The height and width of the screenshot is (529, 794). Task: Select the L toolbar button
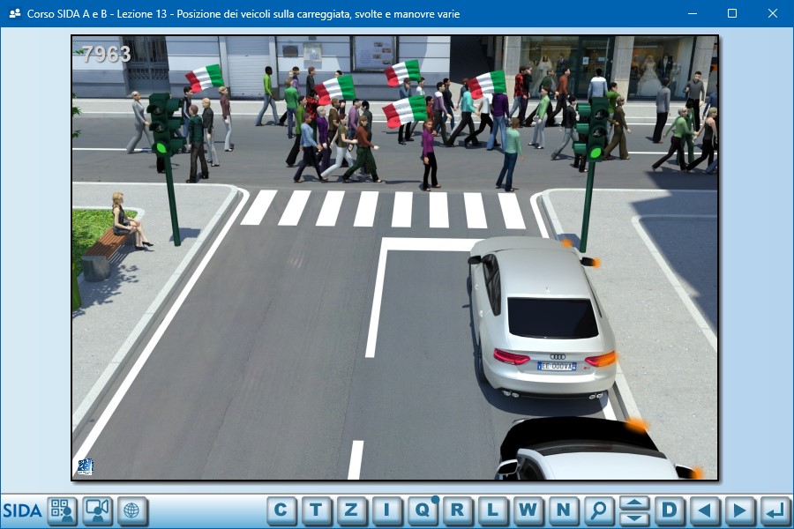click(492, 510)
